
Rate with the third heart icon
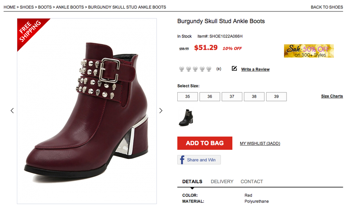(195, 69)
